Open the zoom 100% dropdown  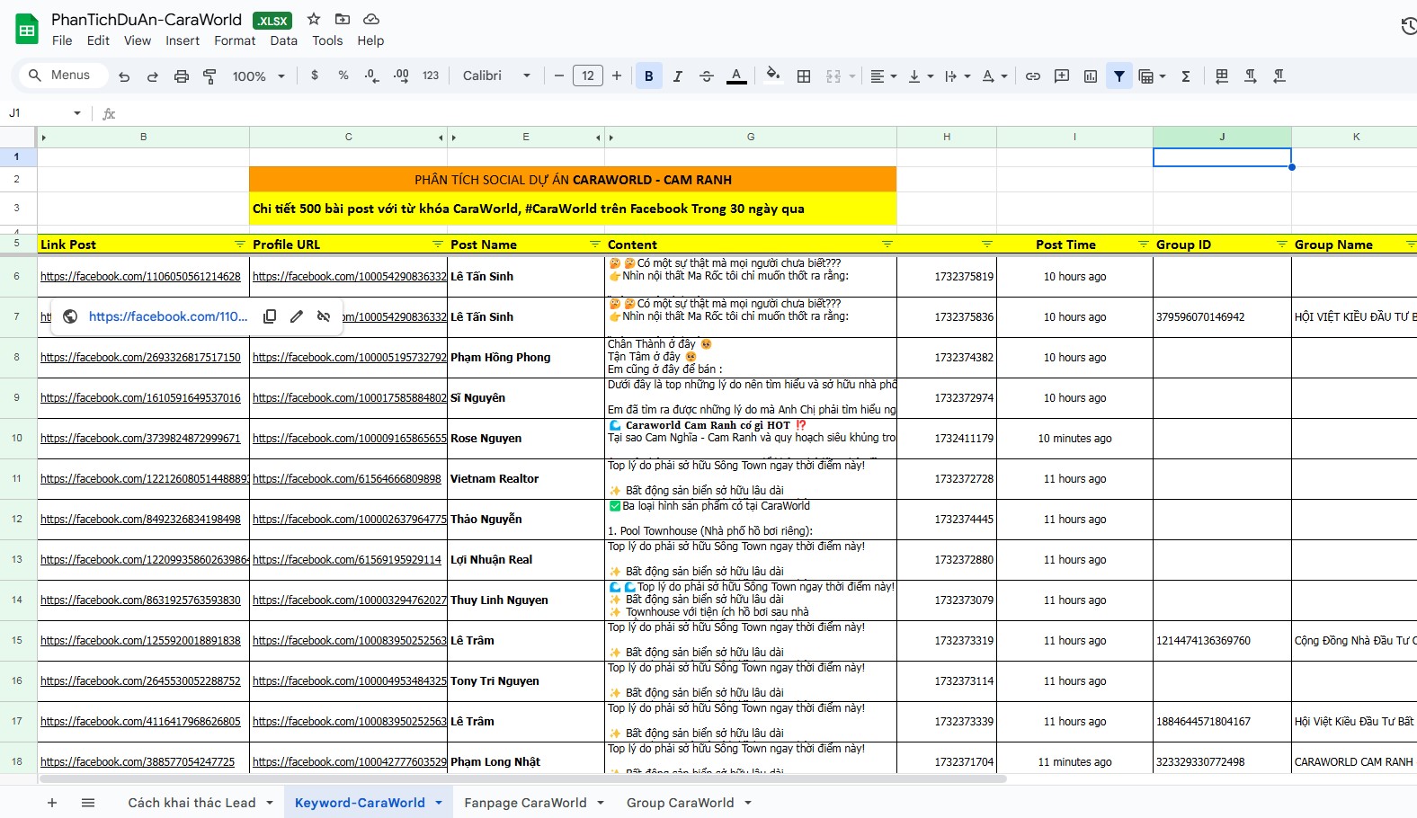click(x=259, y=76)
